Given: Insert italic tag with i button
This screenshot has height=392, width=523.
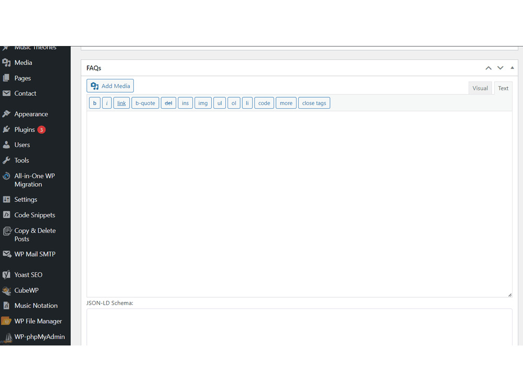Looking at the screenshot, I should pos(107,103).
